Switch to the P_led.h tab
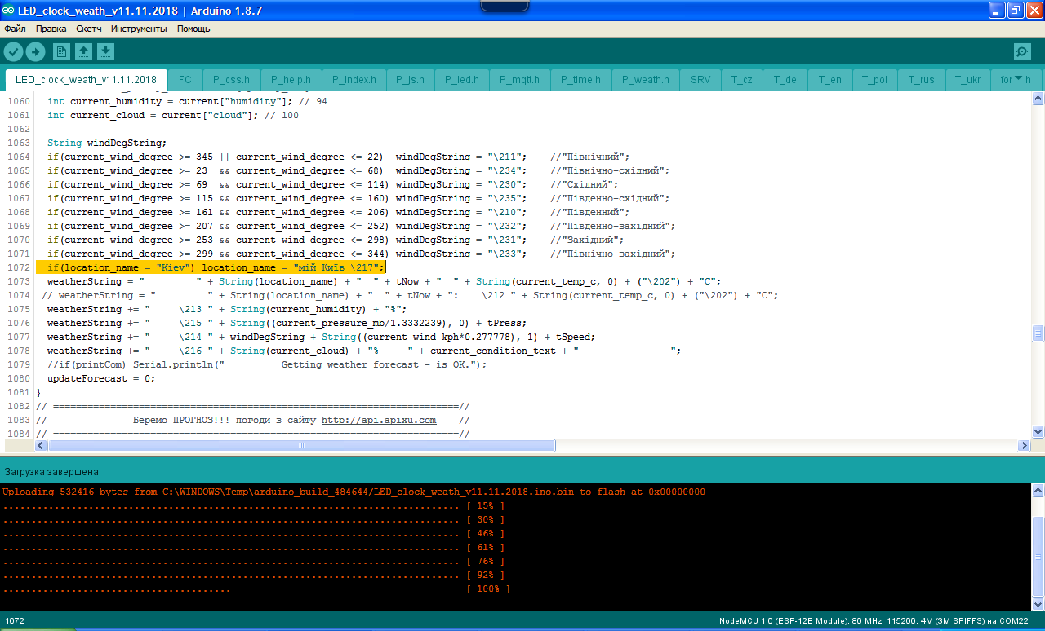1045x631 pixels. coord(461,80)
